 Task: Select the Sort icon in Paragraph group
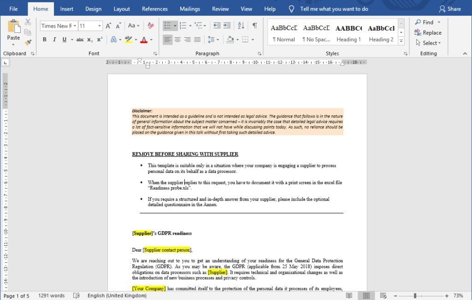(240, 26)
